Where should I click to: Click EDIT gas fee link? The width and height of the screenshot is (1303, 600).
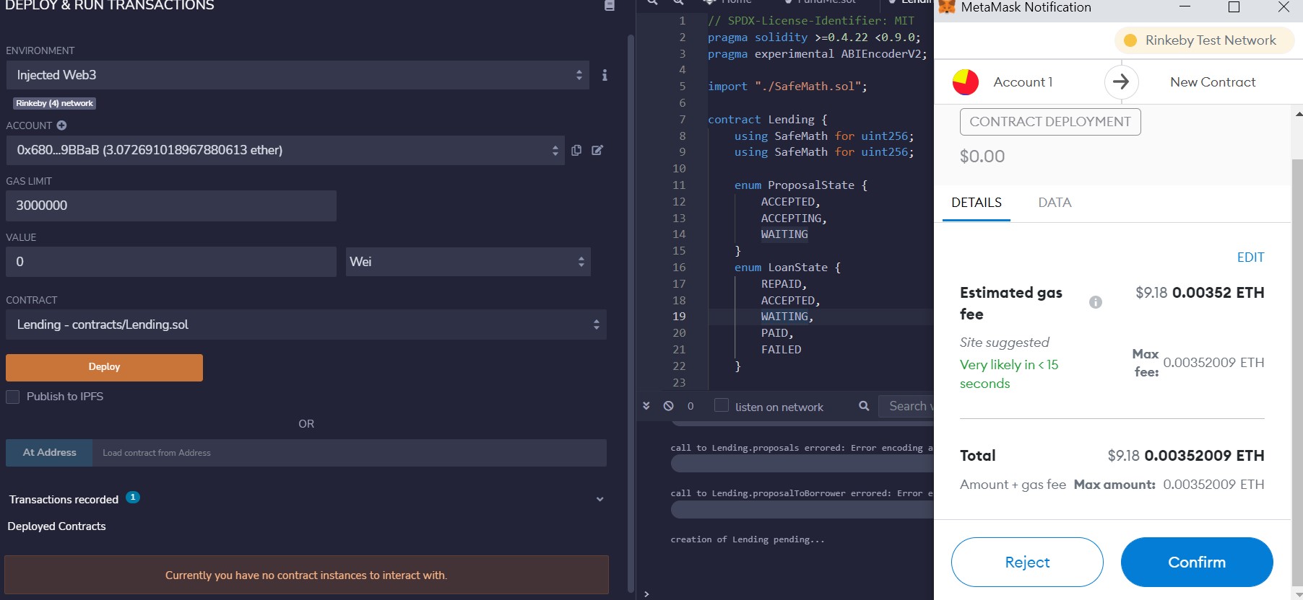(x=1250, y=257)
